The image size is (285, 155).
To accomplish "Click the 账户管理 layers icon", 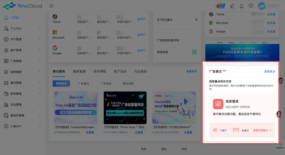I will (6, 50).
